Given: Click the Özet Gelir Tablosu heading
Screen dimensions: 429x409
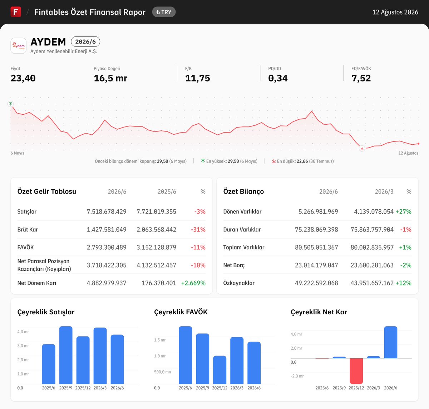Looking at the screenshot, I should (47, 191).
